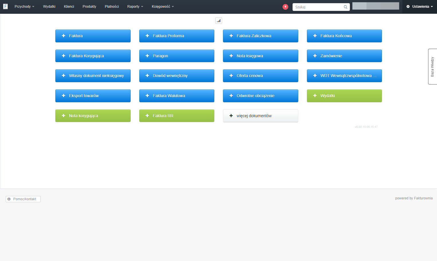The image size is (437, 261).
Task: Follow the powered by Fakturownia link
Action: 414,198
